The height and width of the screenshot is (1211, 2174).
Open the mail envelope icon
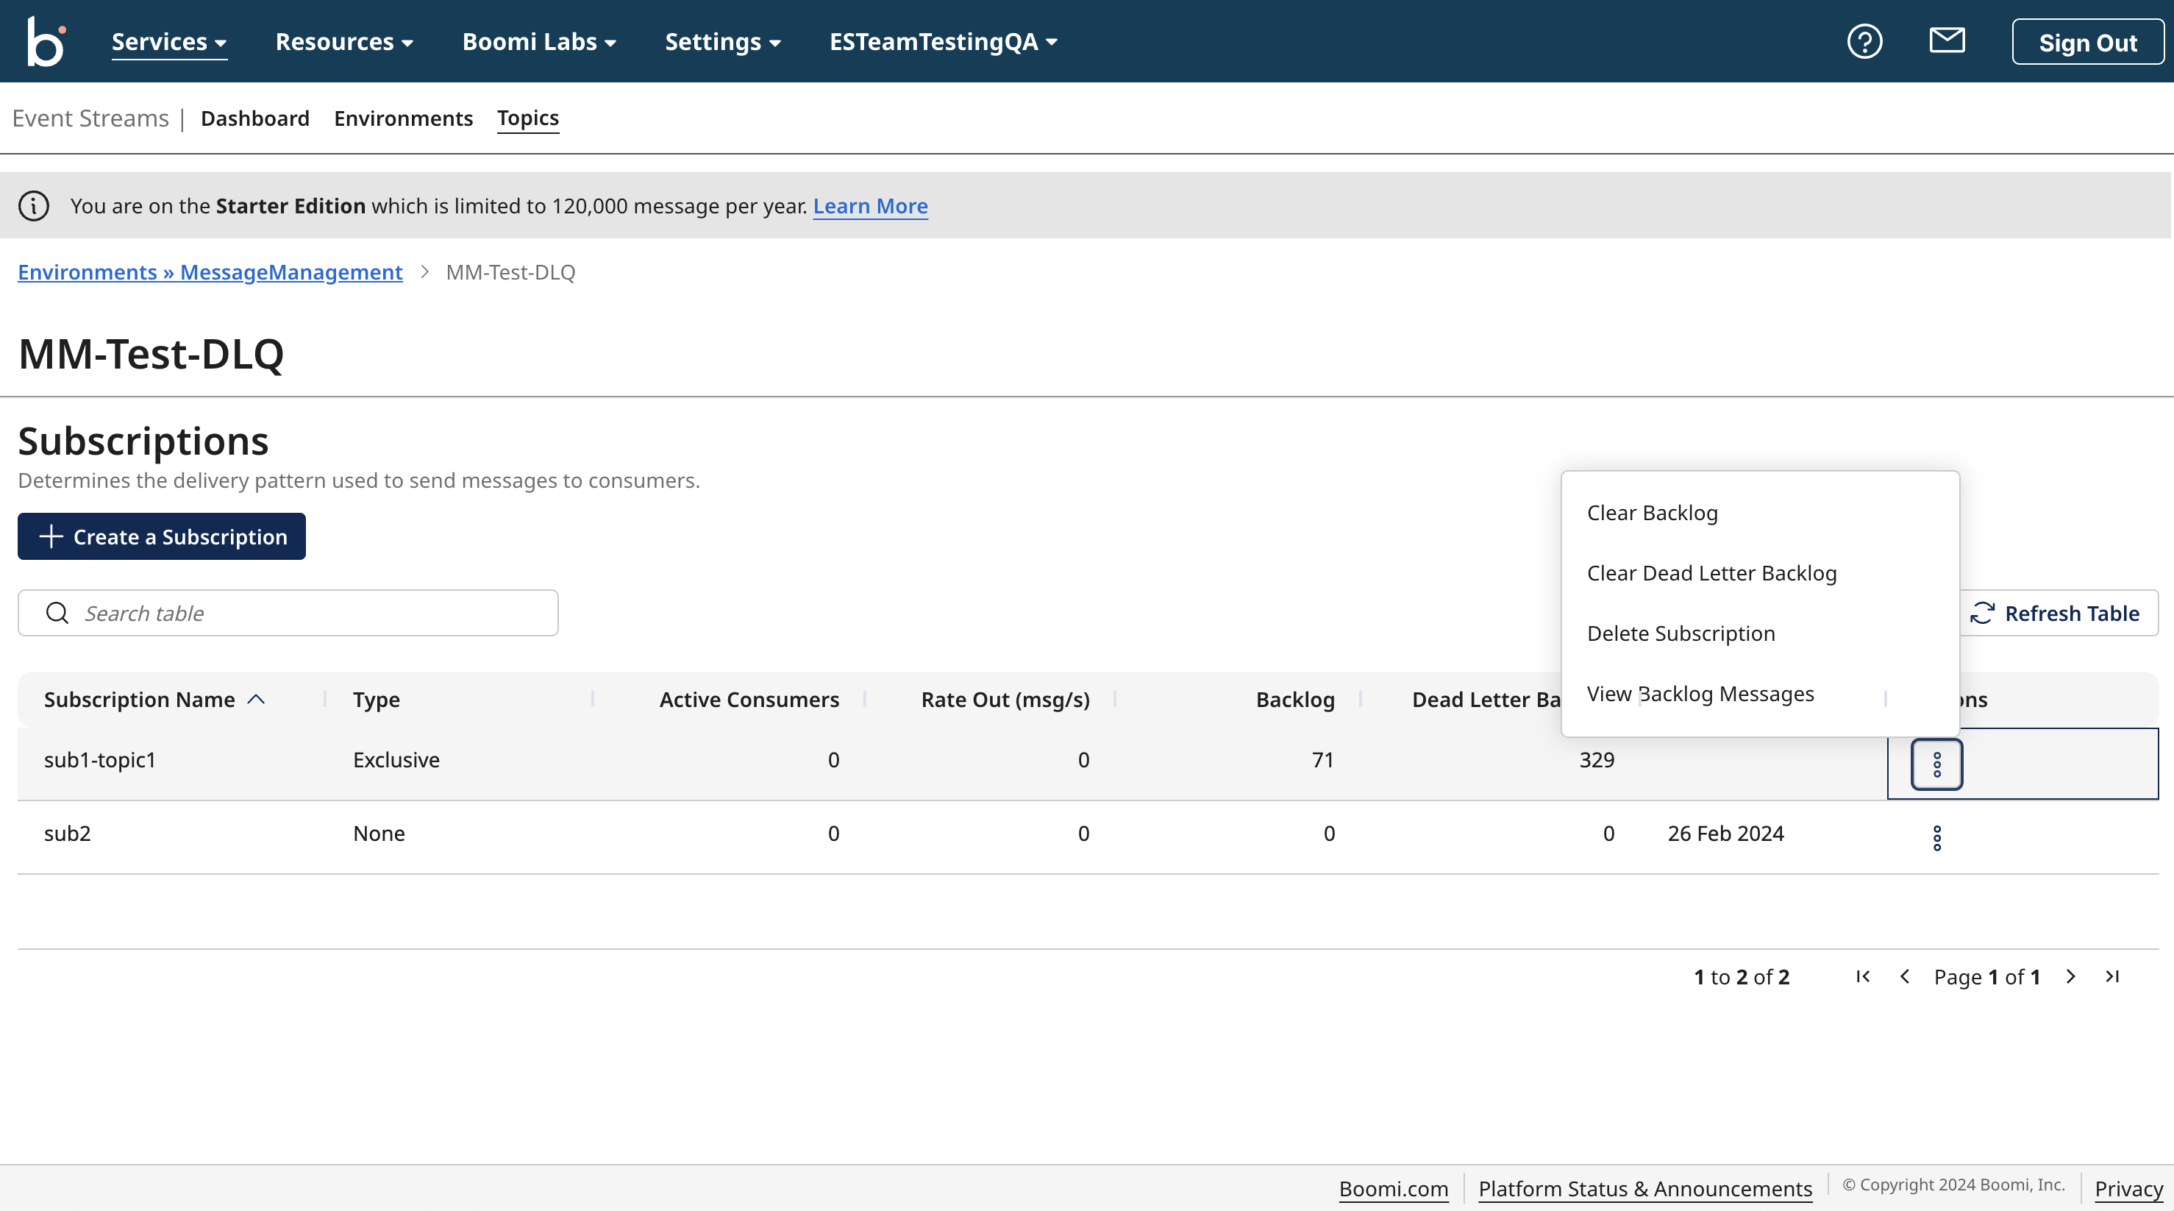(1947, 40)
